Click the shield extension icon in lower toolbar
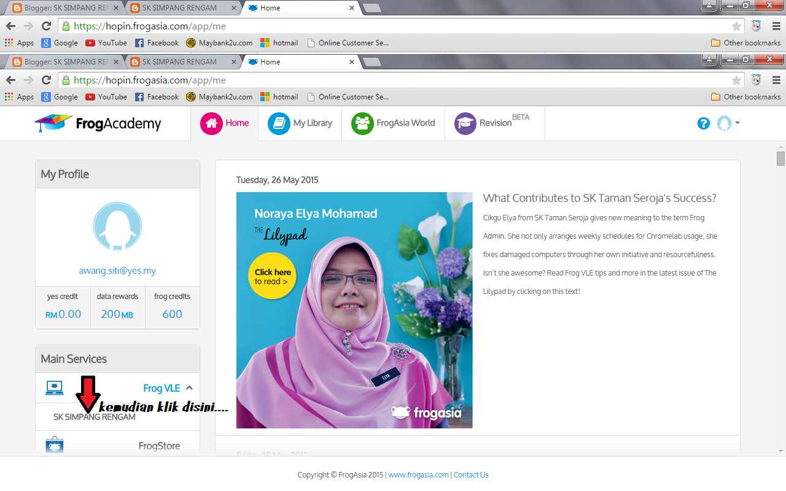Image resolution: width=786 pixels, height=491 pixels. (757, 80)
